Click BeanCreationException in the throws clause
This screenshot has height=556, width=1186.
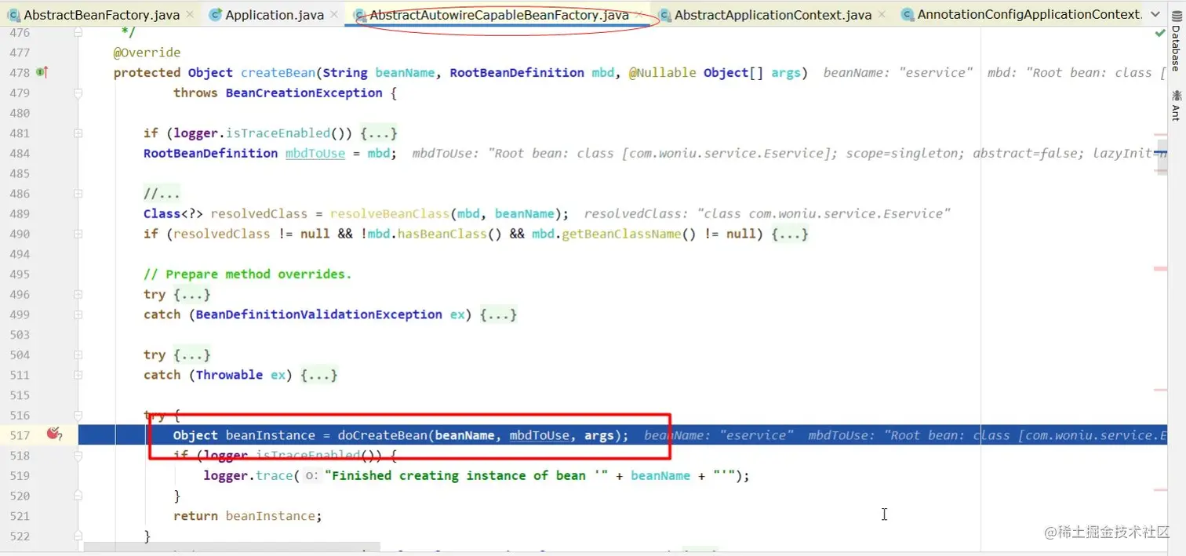[x=304, y=93]
